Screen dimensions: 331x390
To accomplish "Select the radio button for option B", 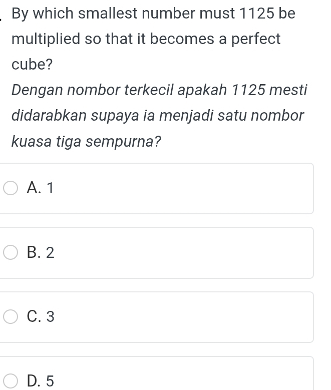I will pos(11,253).
